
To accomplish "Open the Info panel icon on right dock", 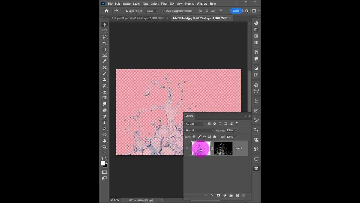I will [x=256, y=159].
